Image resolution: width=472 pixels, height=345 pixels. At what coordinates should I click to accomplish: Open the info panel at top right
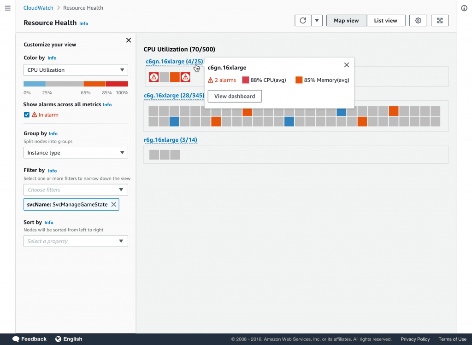(x=464, y=8)
